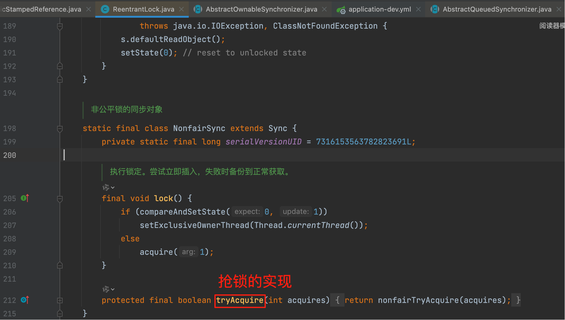
Task: Collapse the NonfairSync class at line 198
Action: (60, 129)
